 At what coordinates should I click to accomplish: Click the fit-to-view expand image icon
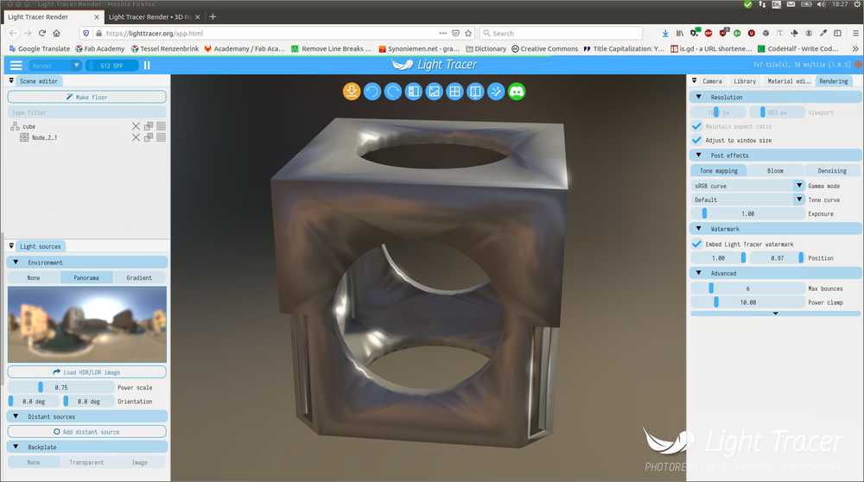click(435, 92)
